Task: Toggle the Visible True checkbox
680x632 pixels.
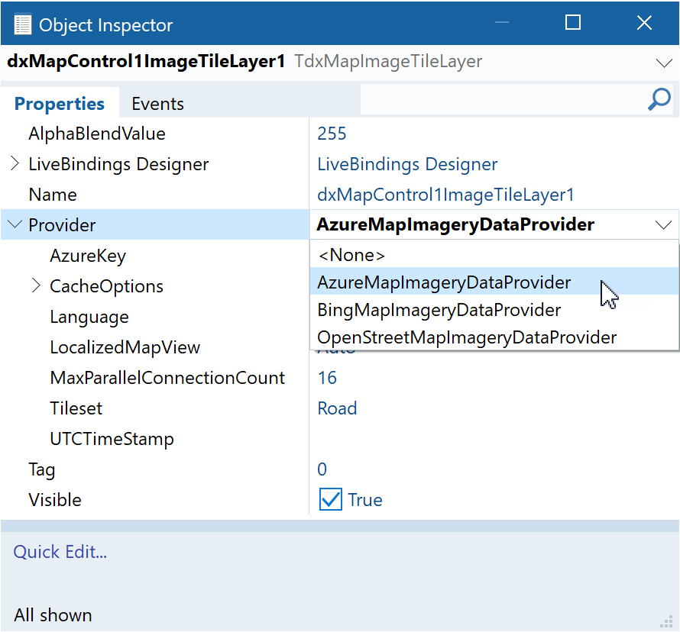Action: [331, 499]
